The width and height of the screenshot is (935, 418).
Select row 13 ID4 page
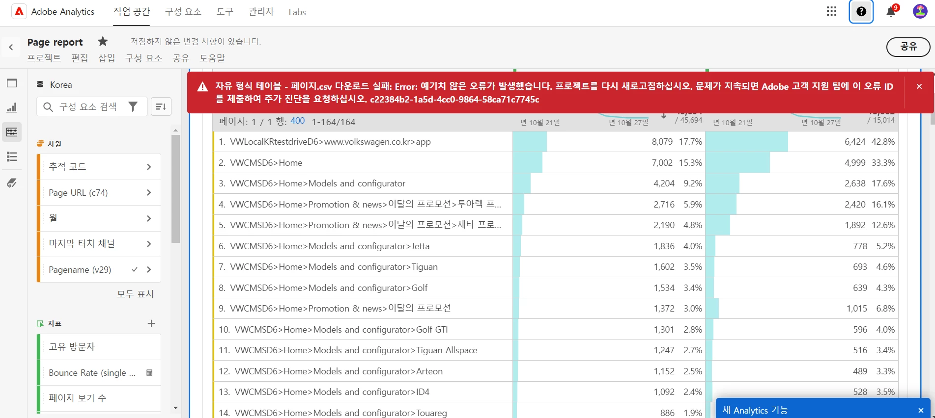point(363,392)
